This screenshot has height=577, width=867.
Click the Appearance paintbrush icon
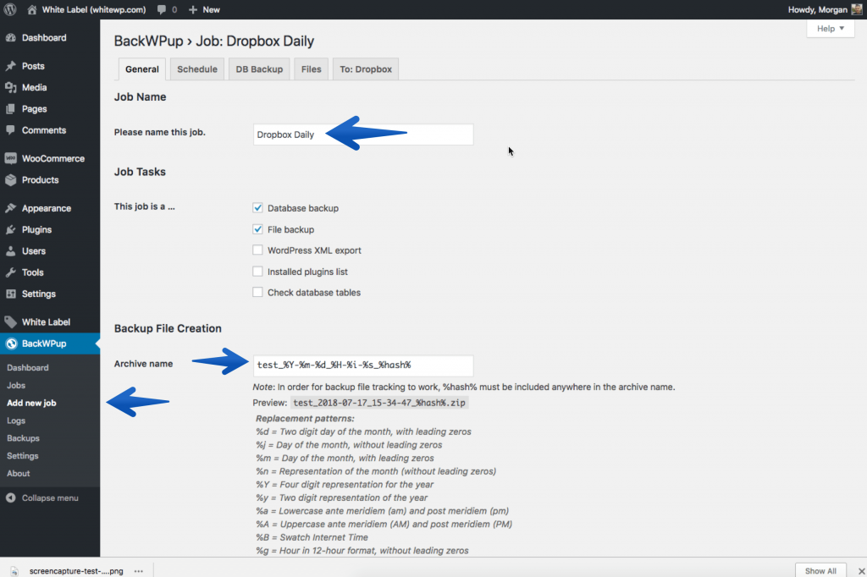pos(10,208)
